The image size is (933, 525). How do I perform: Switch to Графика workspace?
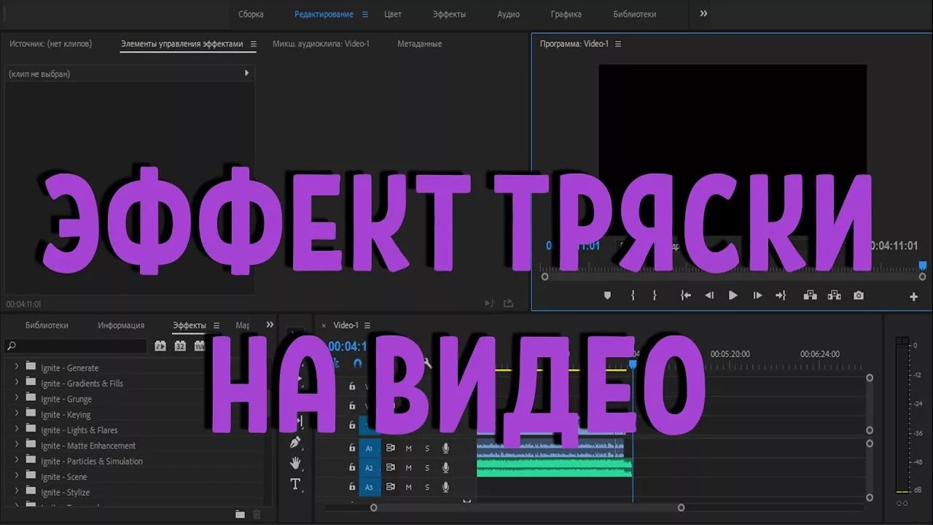pyautogui.click(x=566, y=14)
